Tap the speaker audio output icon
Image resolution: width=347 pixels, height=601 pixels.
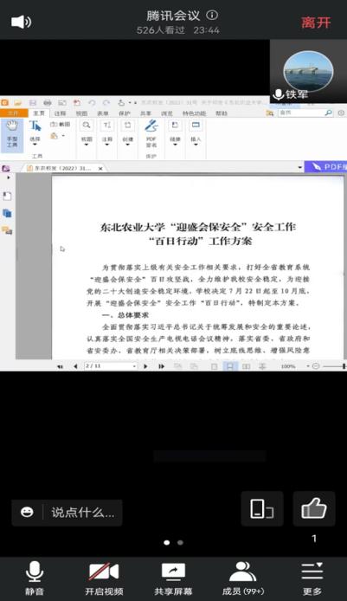tap(21, 22)
